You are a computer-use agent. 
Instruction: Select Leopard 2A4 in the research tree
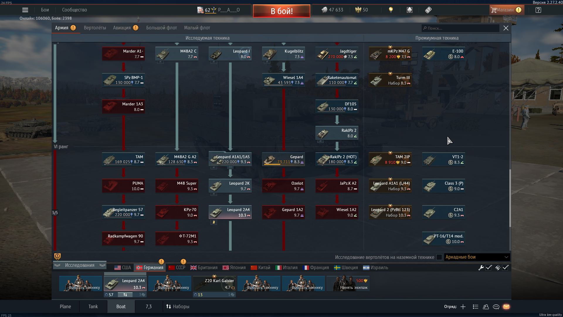[x=230, y=213]
